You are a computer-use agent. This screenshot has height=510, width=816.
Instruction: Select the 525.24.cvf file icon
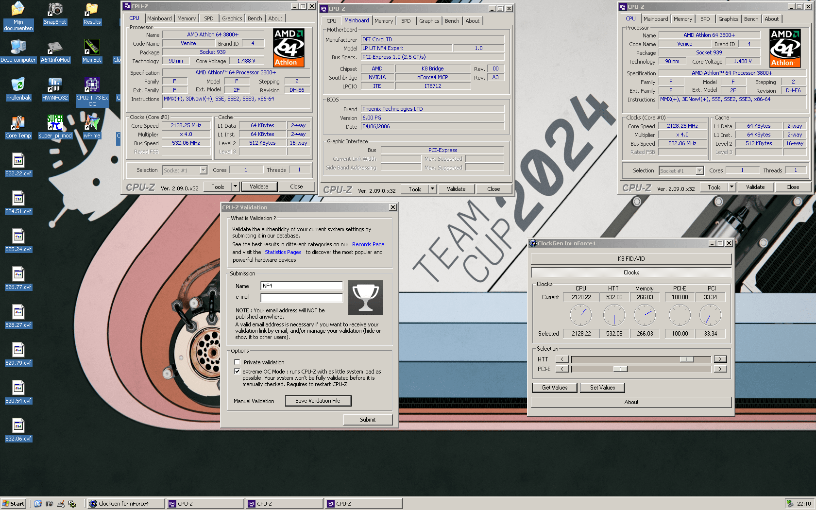(18, 240)
